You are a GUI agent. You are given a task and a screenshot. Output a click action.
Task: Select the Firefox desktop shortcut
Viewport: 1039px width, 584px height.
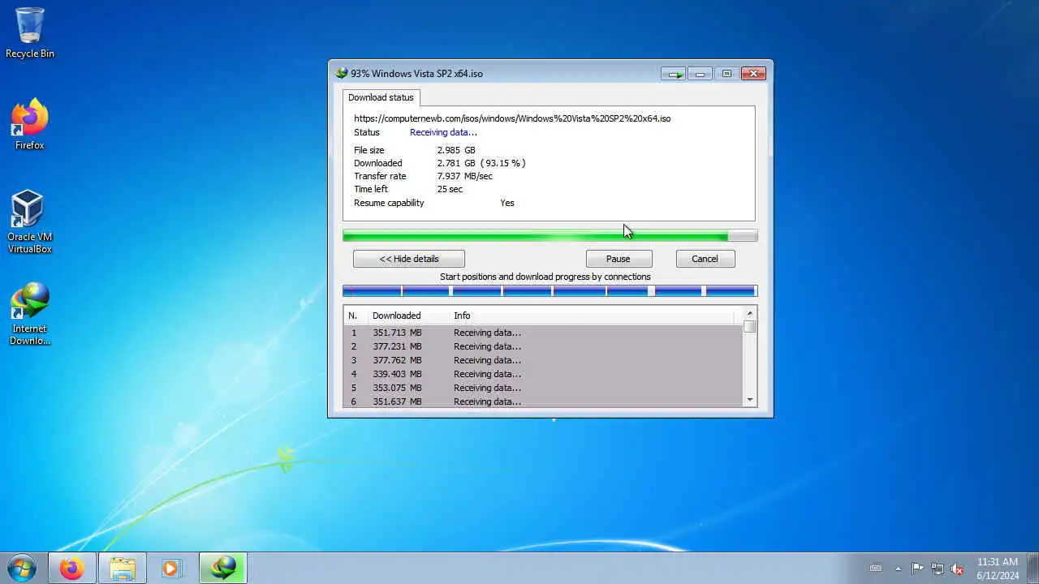tap(30, 124)
